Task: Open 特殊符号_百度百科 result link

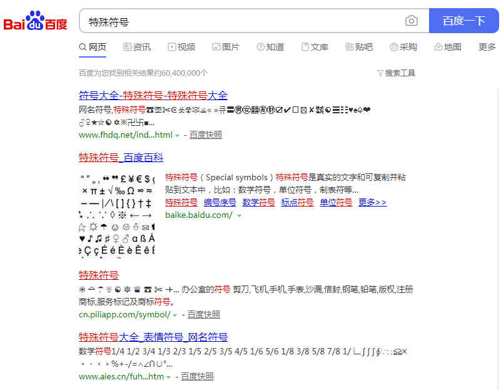Action: pos(121,157)
